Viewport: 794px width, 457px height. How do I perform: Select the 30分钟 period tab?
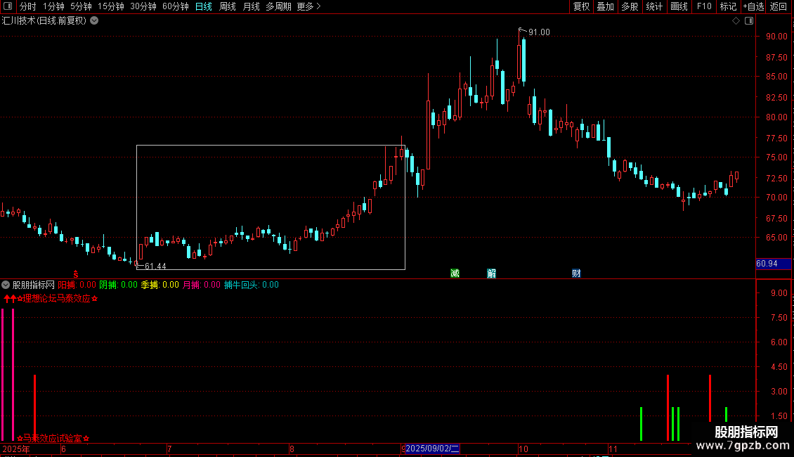pos(143,6)
